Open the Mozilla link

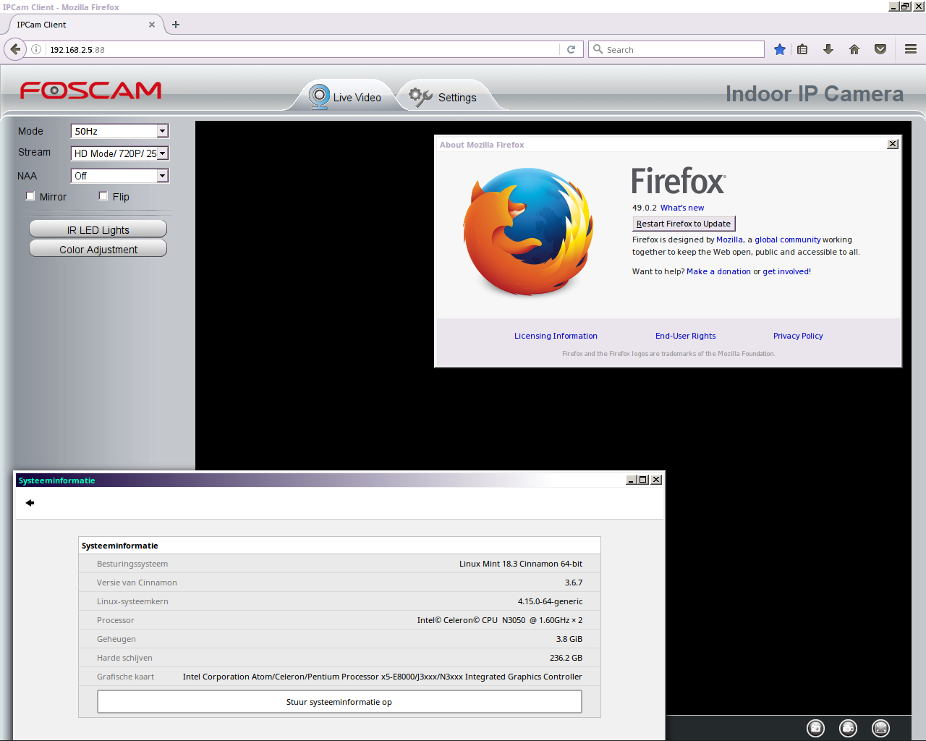[729, 240]
